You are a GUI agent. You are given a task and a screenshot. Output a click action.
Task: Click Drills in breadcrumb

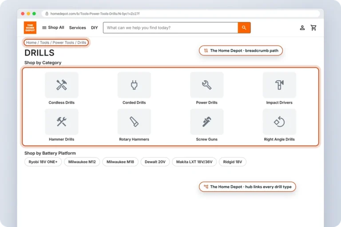click(82, 43)
